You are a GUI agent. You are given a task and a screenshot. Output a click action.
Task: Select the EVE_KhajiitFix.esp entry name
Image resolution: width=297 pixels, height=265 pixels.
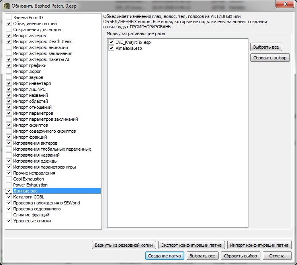coord(133,42)
